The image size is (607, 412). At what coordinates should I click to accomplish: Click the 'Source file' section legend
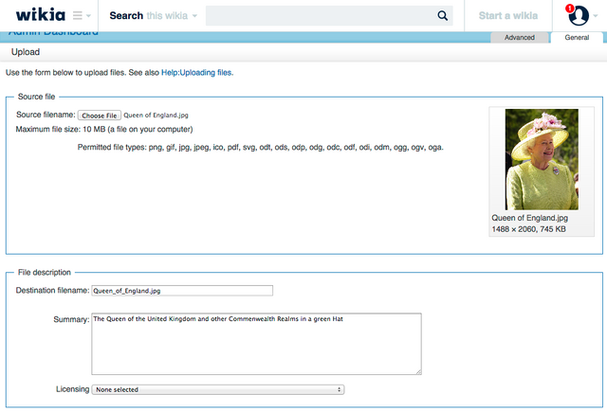coord(36,97)
